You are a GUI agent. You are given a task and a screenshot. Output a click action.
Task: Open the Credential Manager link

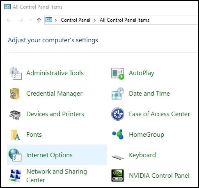(x=55, y=94)
